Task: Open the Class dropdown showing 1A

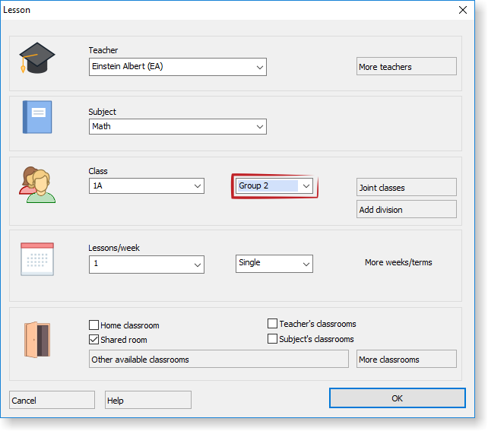Action: [x=197, y=185]
